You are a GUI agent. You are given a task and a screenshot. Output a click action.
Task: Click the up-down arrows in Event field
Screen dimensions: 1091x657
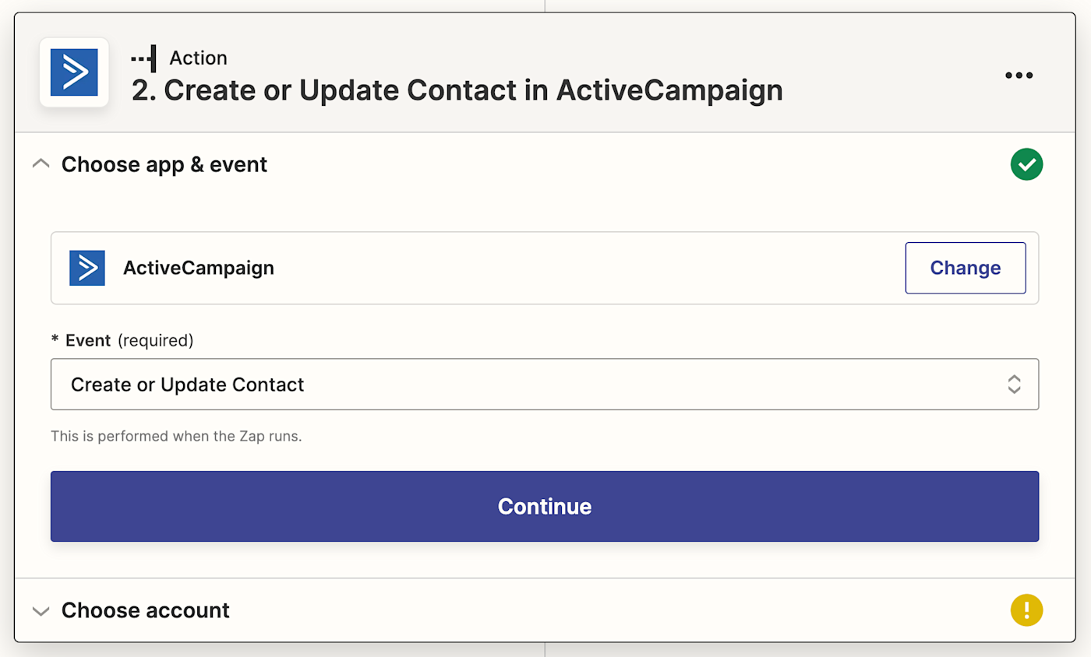coord(1014,384)
